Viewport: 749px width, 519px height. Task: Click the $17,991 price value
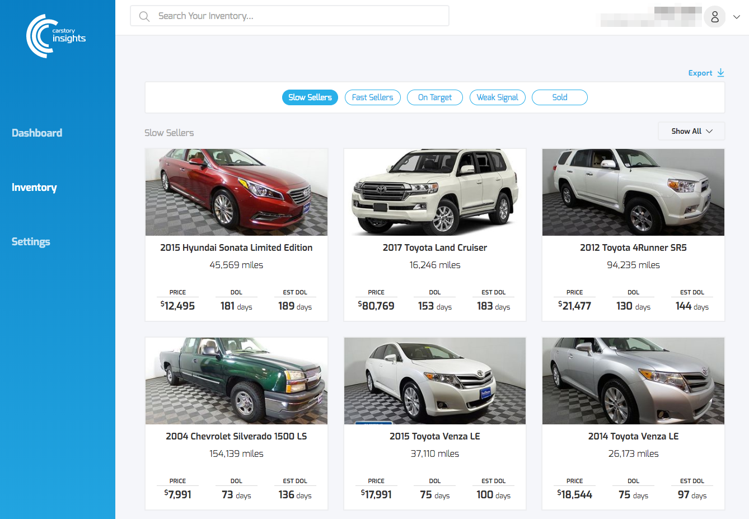point(376,494)
